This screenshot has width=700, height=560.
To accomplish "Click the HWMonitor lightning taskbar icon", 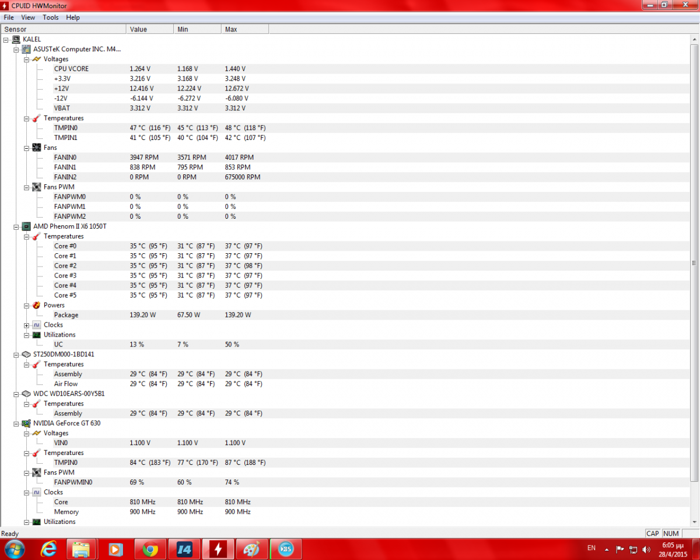I will coord(218,549).
